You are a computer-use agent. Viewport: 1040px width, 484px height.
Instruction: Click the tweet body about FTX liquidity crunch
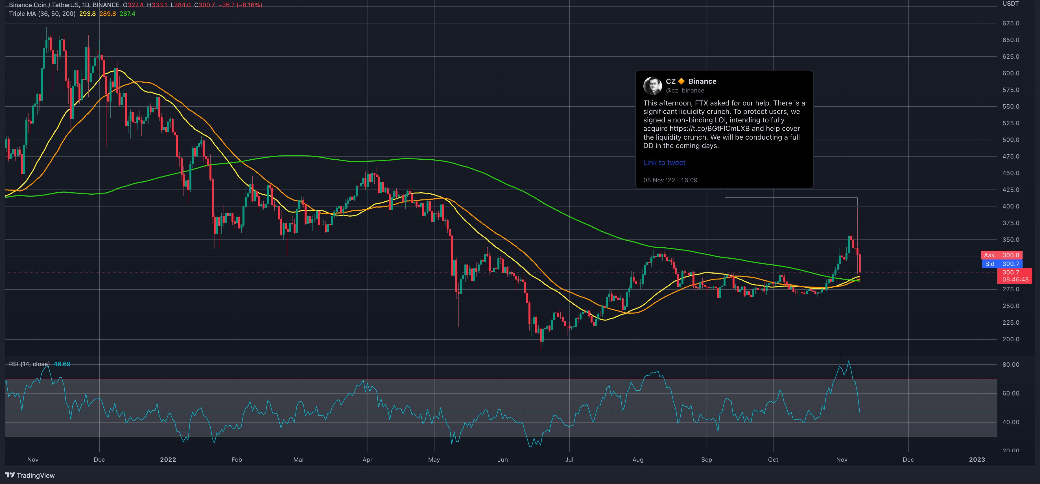click(x=724, y=124)
